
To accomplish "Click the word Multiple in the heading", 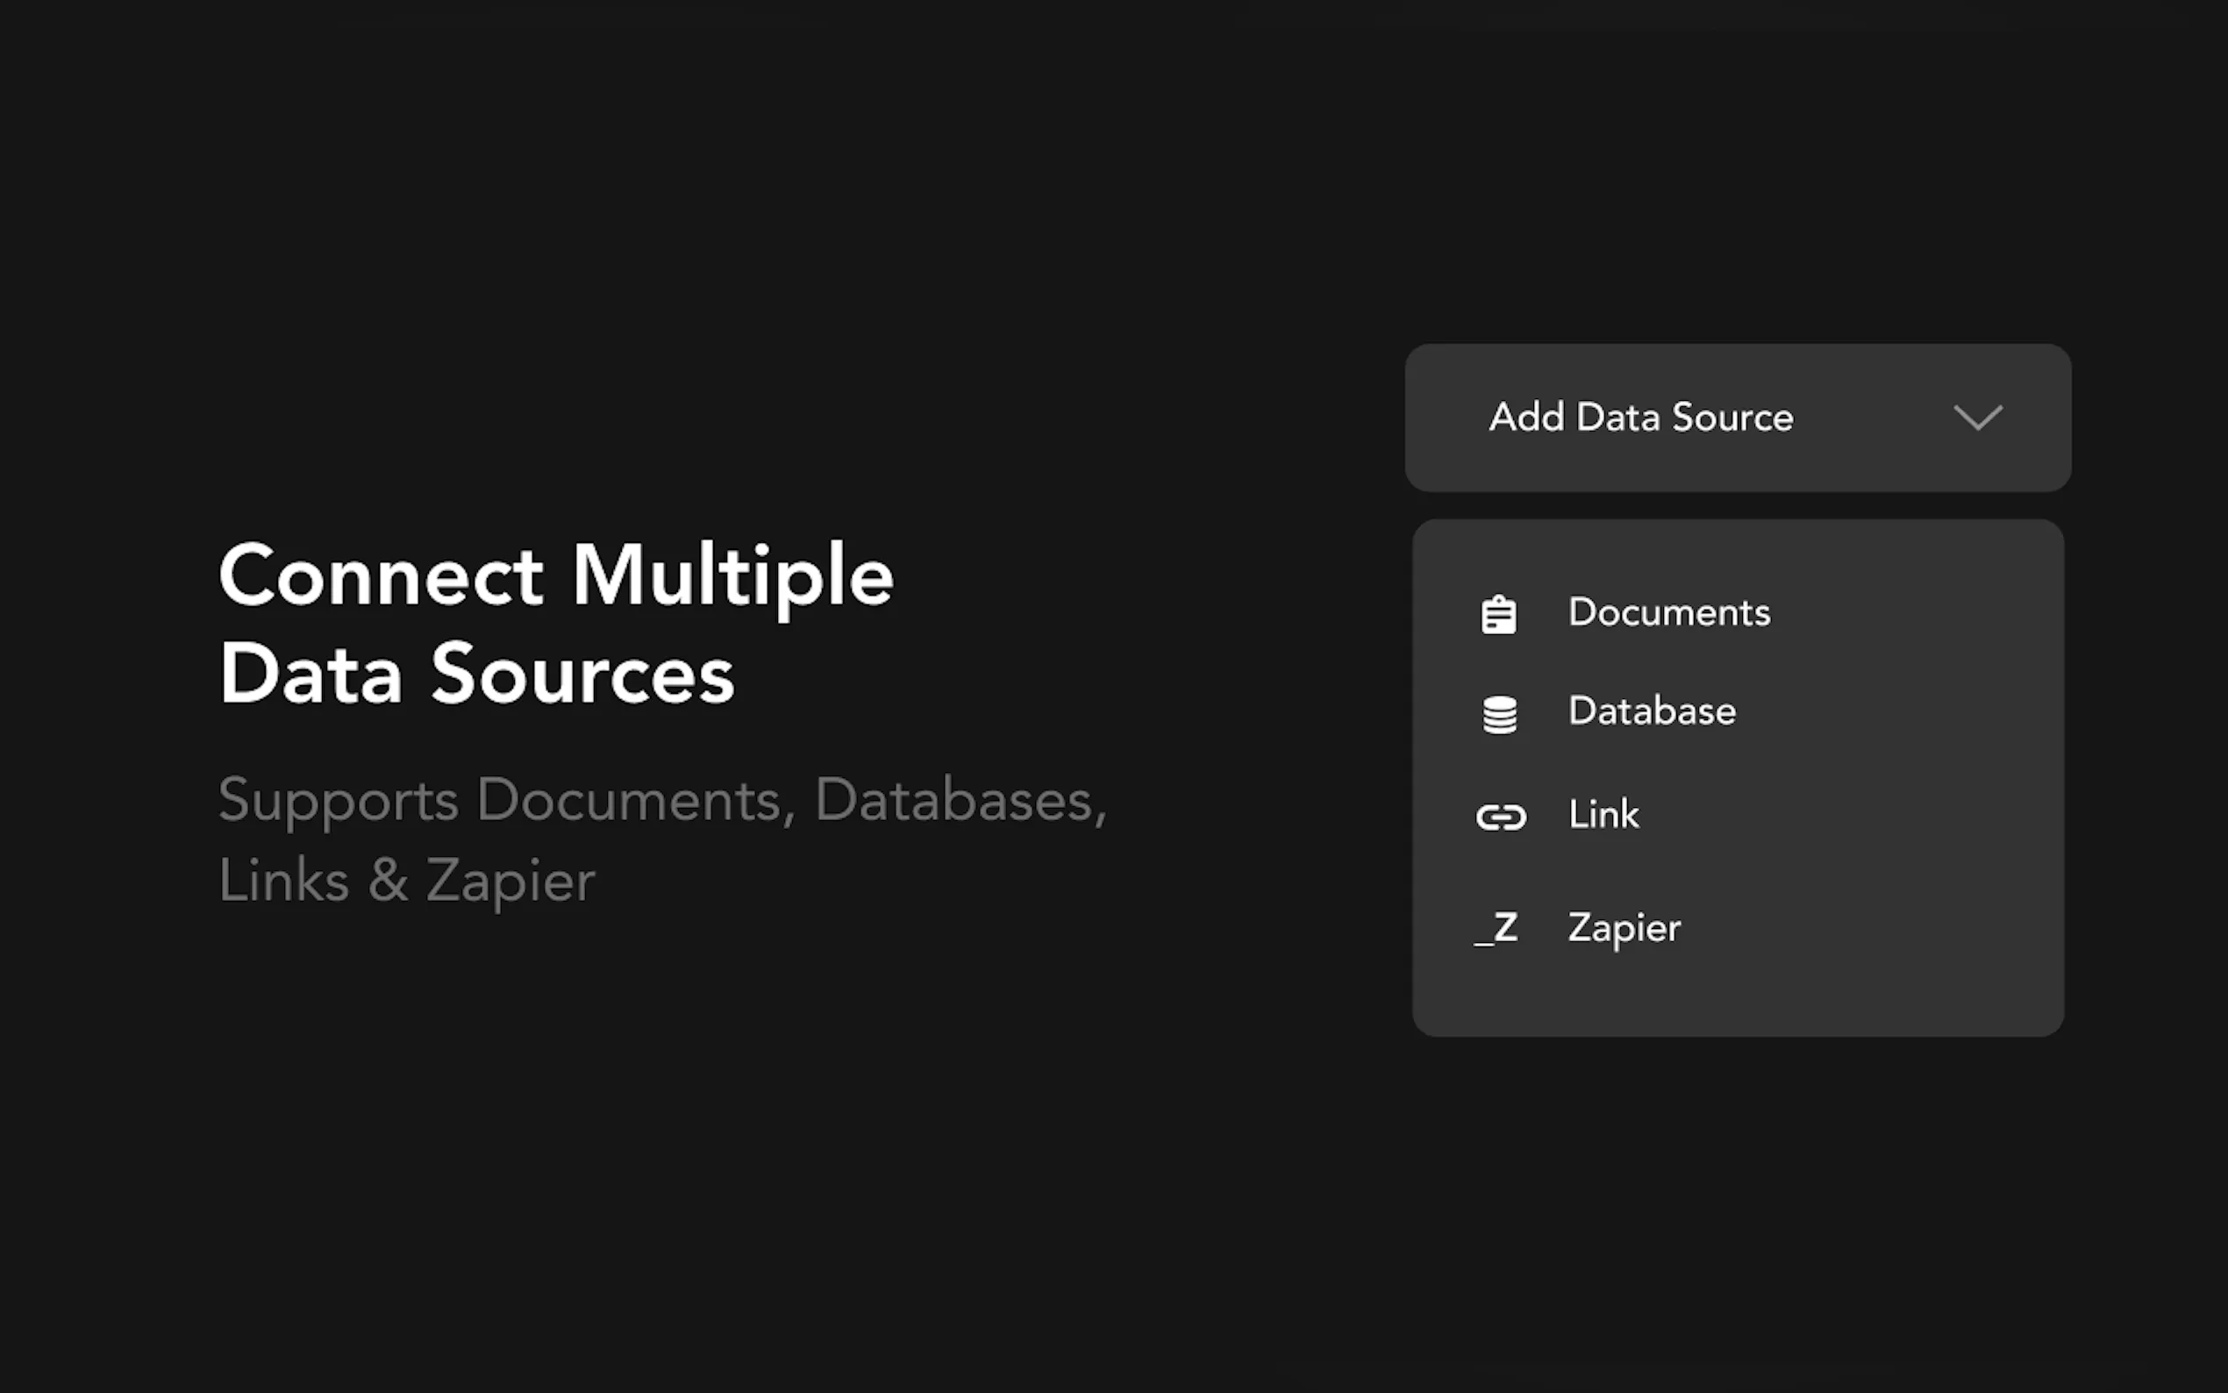I will coord(732,576).
